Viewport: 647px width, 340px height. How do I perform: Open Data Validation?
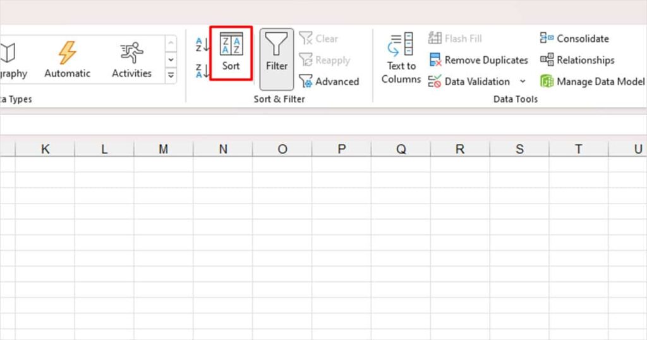(x=469, y=82)
